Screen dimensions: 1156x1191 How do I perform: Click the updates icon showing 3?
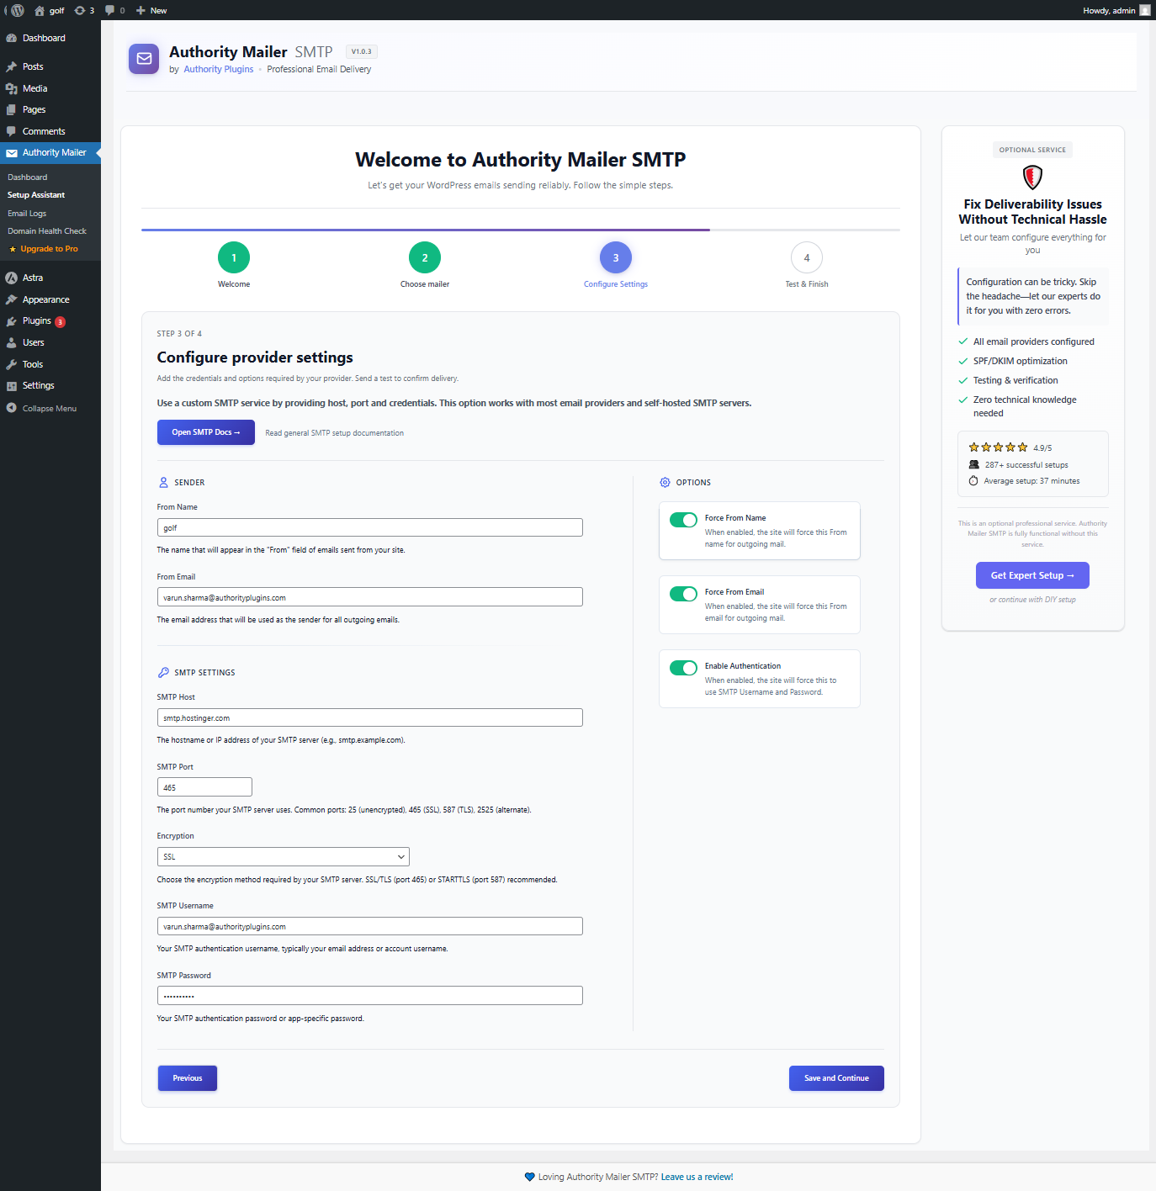coord(79,10)
